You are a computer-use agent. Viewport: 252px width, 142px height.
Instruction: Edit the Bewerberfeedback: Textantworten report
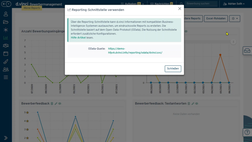point(193,103)
